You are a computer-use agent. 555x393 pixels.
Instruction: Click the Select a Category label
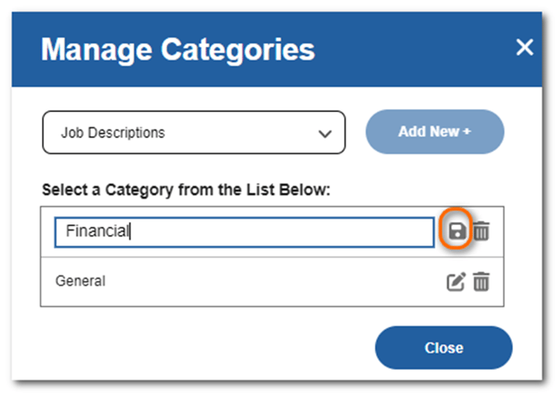(x=186, y=190)
